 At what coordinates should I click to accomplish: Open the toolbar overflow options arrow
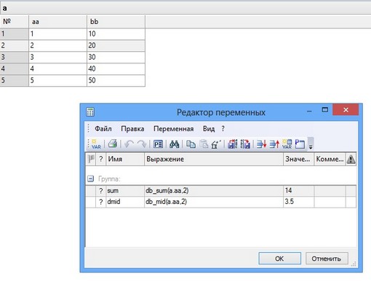point(311,144)
